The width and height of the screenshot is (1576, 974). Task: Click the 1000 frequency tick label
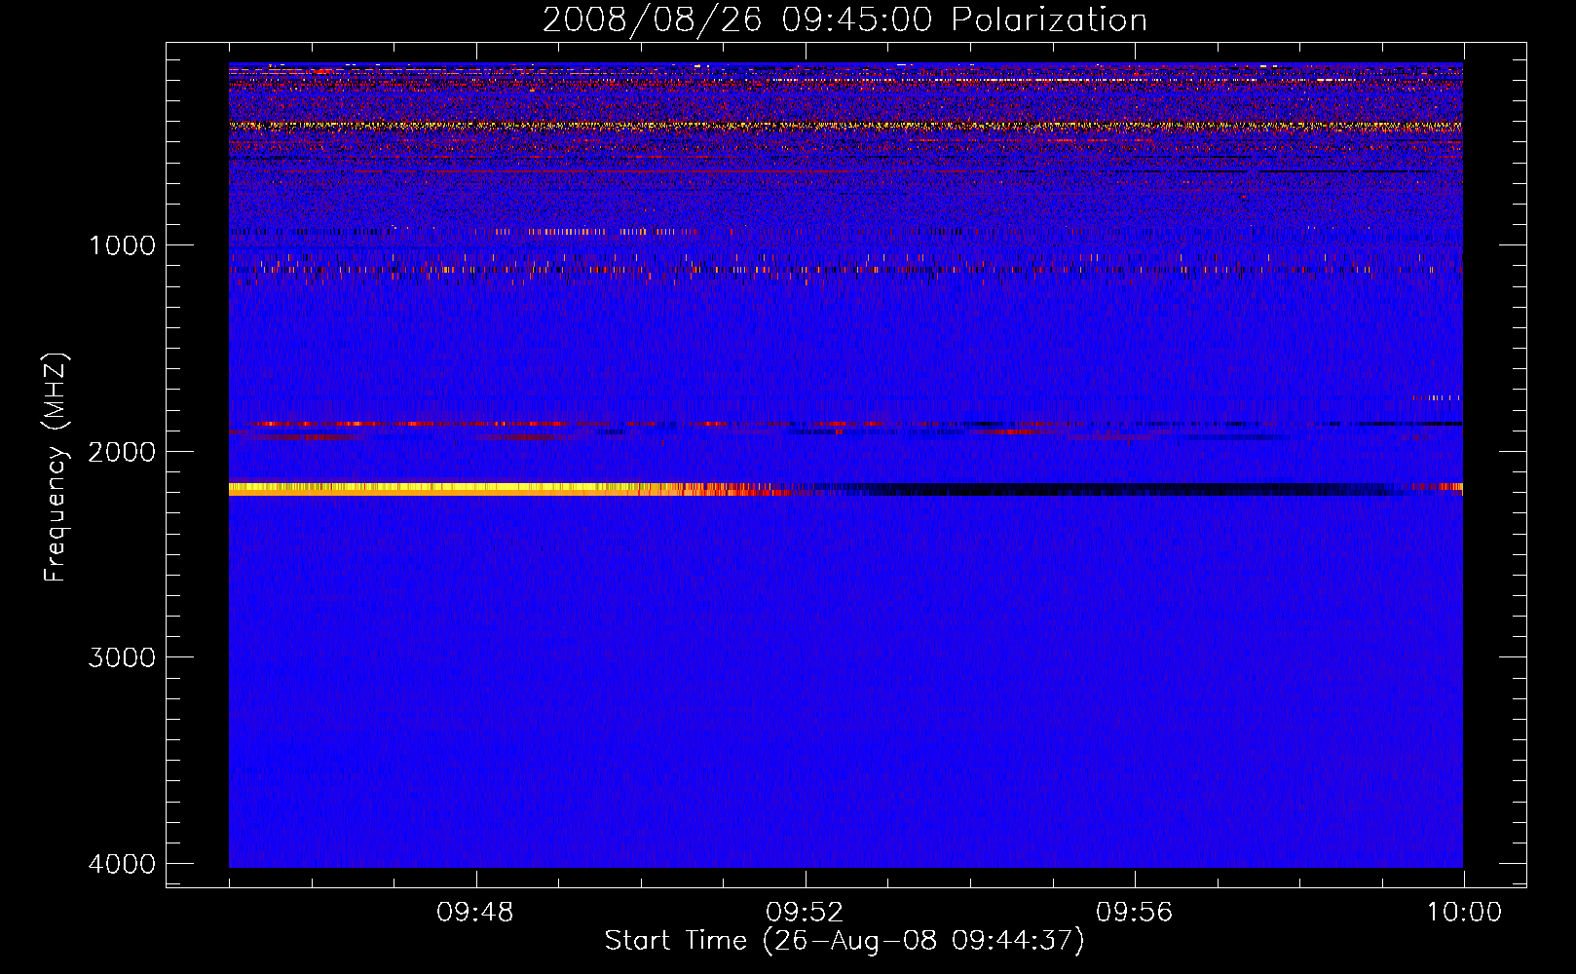(122, 245)
